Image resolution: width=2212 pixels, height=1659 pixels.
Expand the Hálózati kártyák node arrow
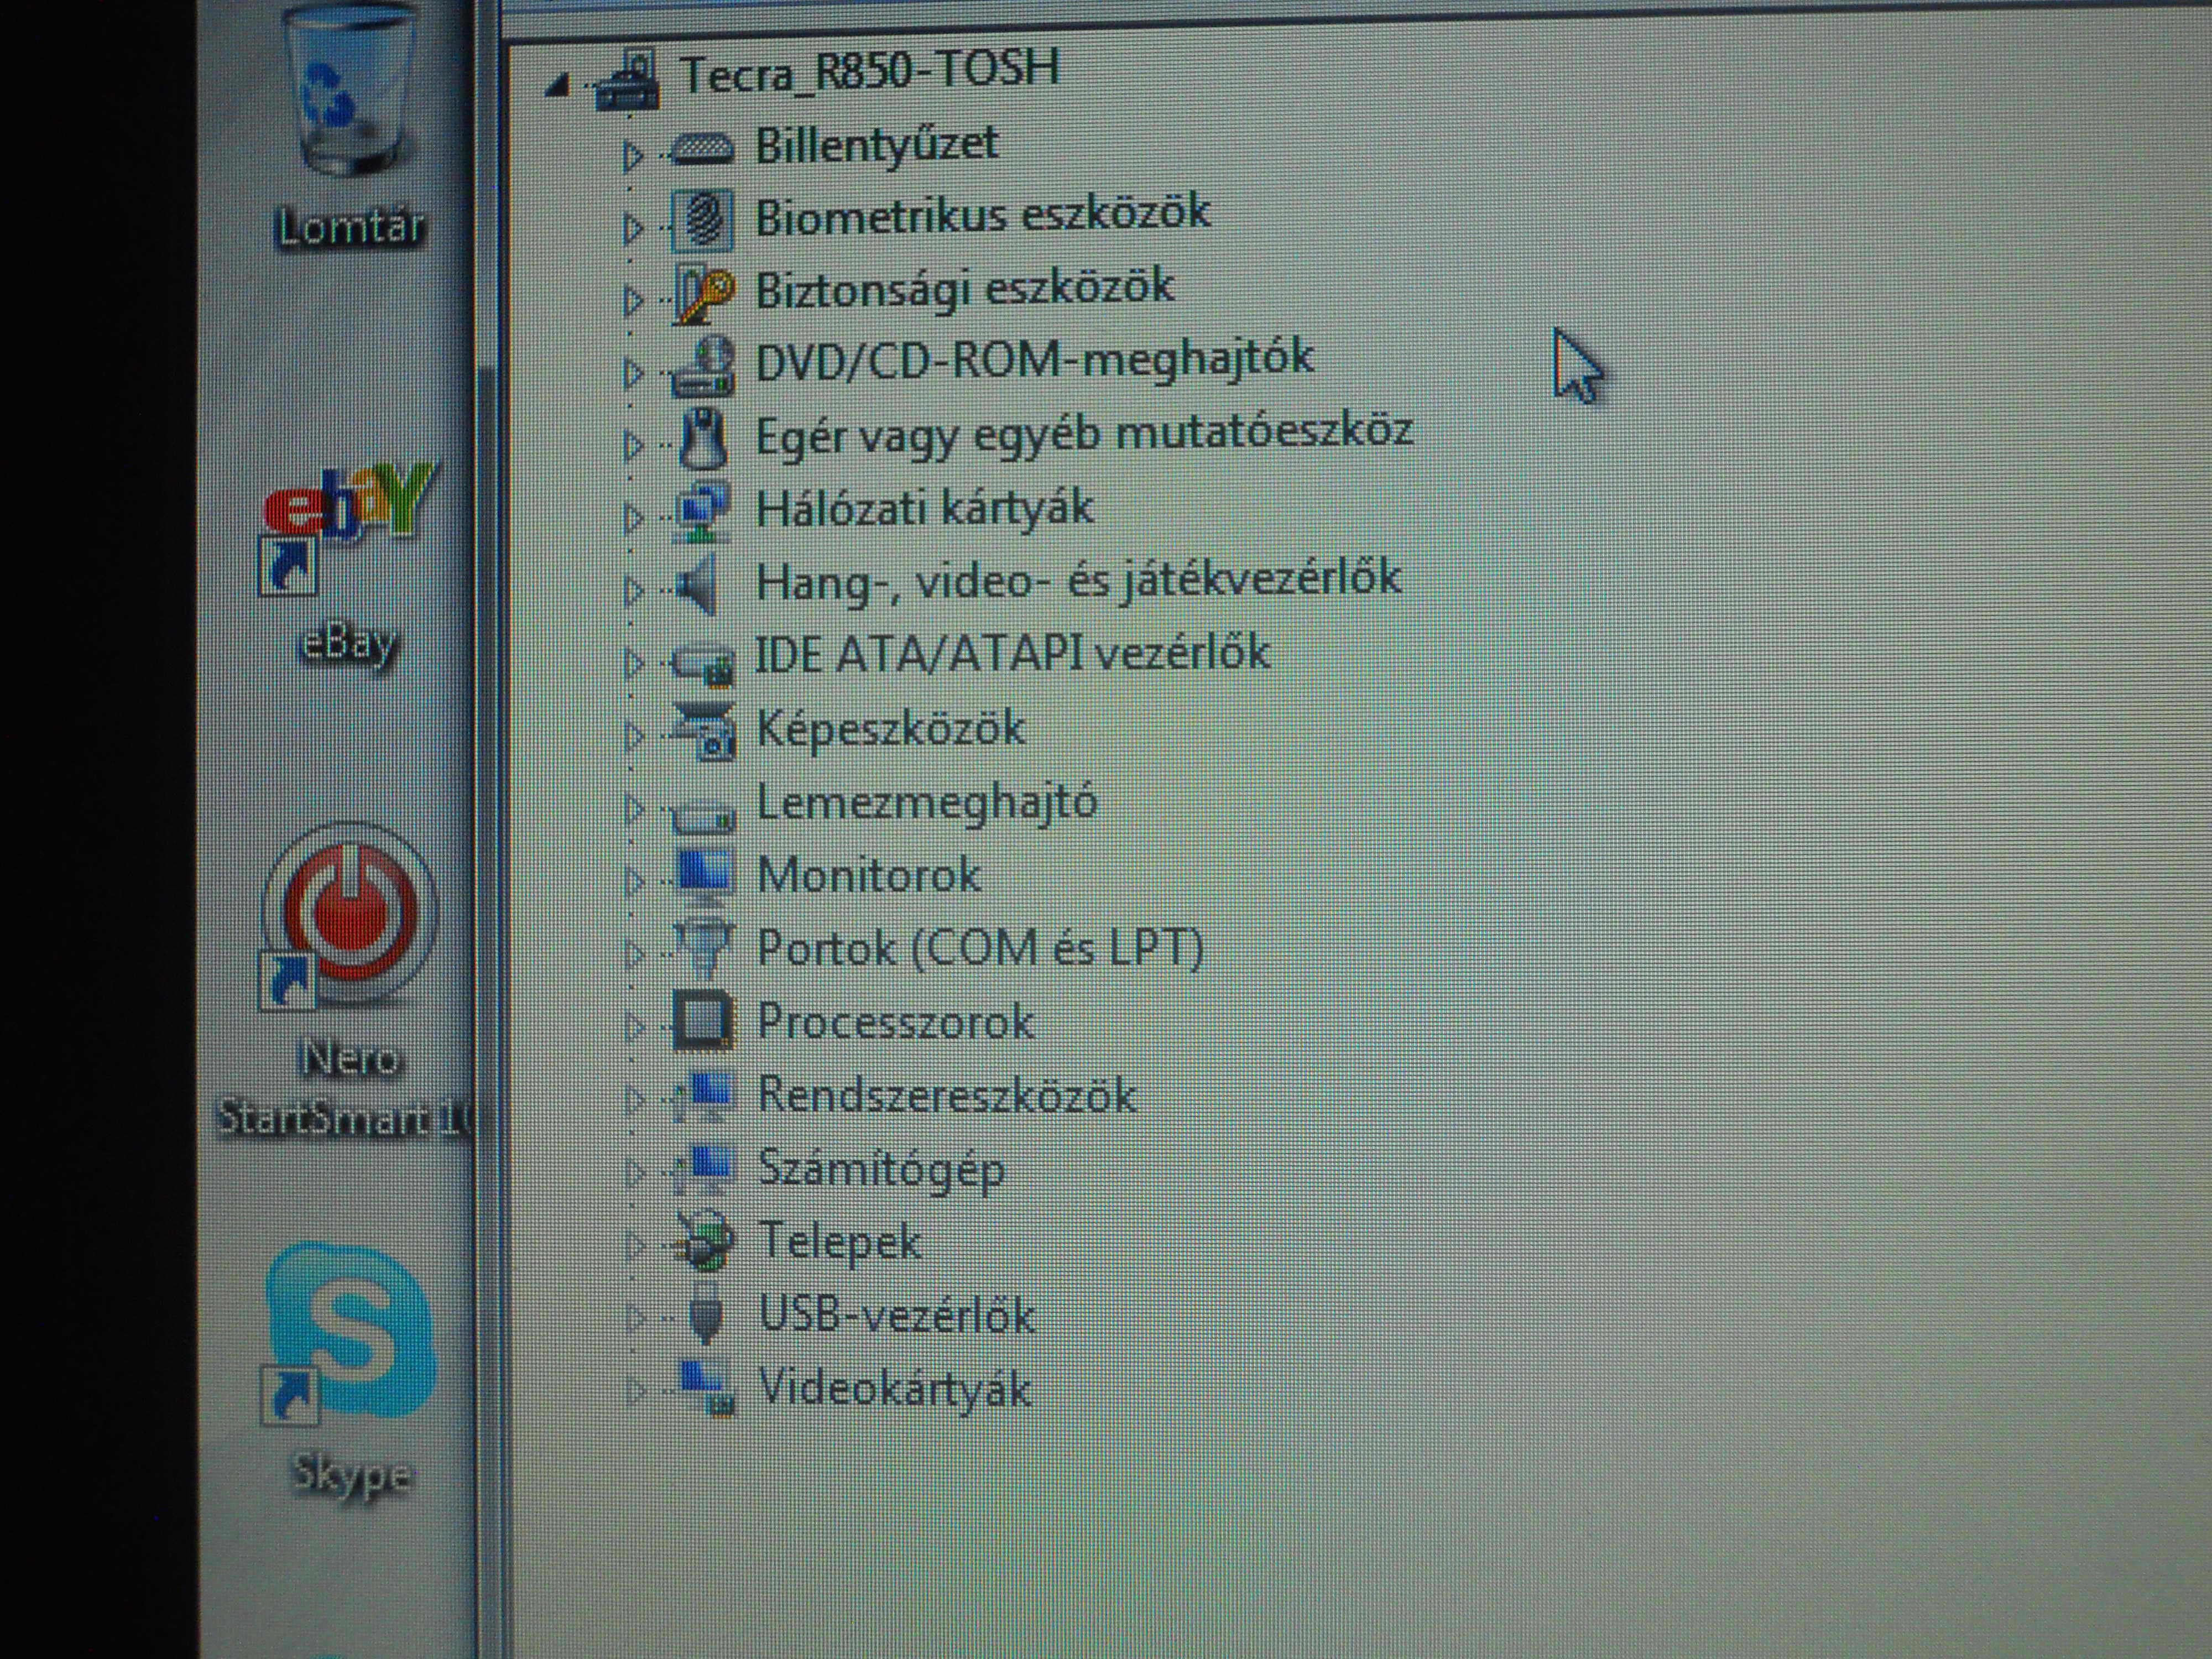[632, 518]
